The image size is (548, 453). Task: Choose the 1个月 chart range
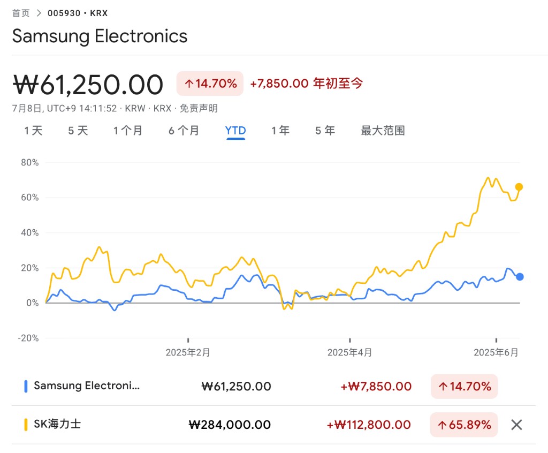(128, 131)
